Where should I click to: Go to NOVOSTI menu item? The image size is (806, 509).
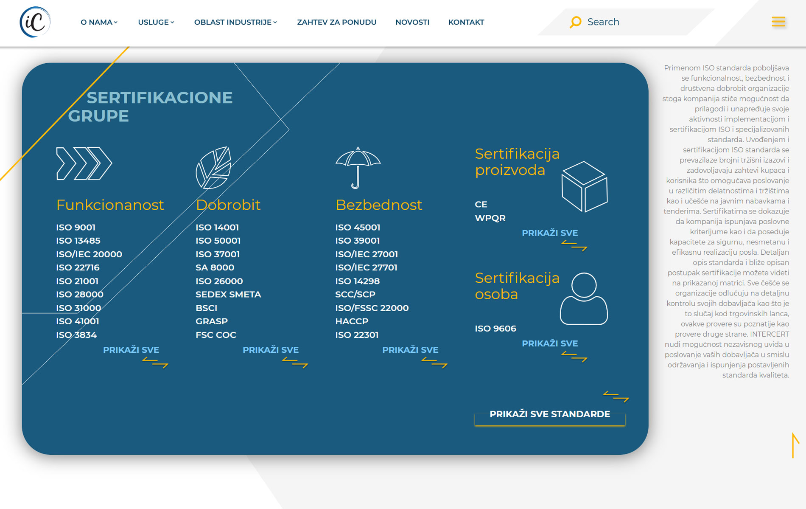pos(412,22)
